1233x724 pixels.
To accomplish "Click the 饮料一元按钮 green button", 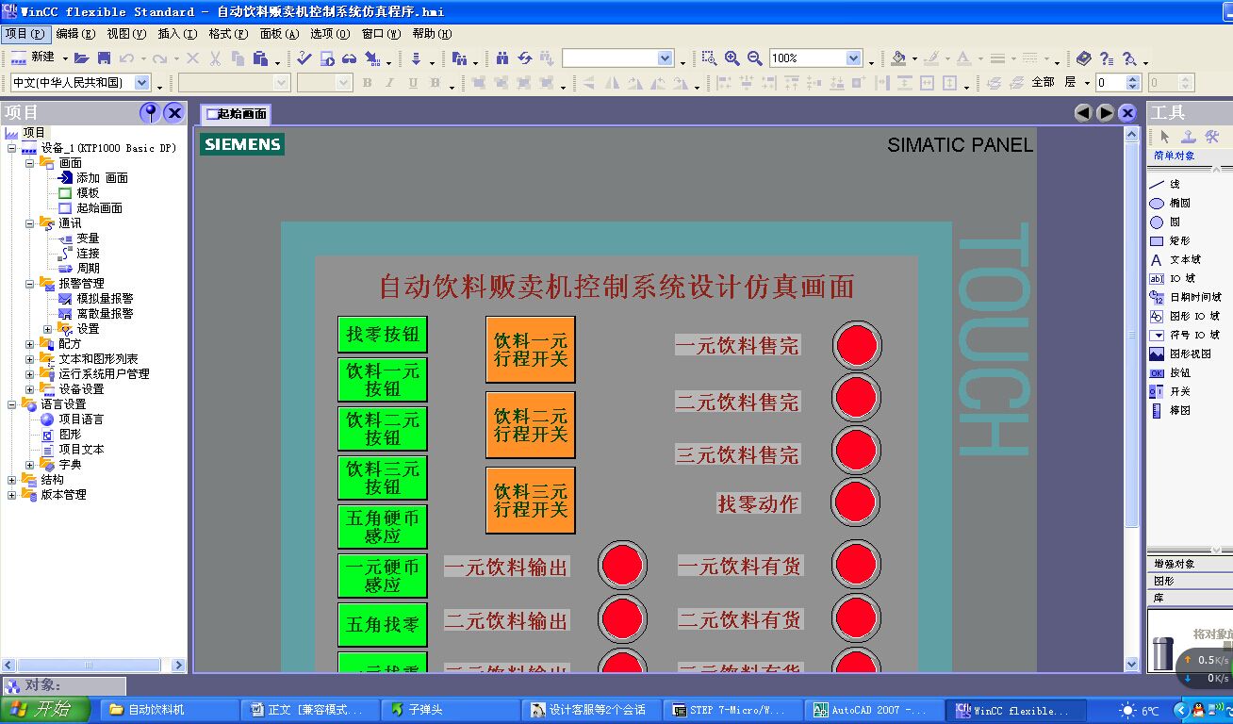I will (383, 380).
